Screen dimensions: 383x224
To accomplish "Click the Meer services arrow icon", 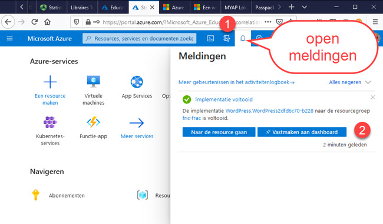I will (x=137, y=123).
